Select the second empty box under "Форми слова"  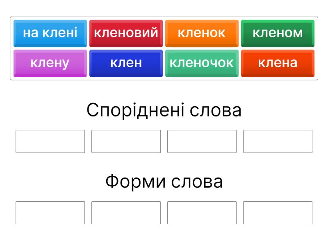point(126,213)
